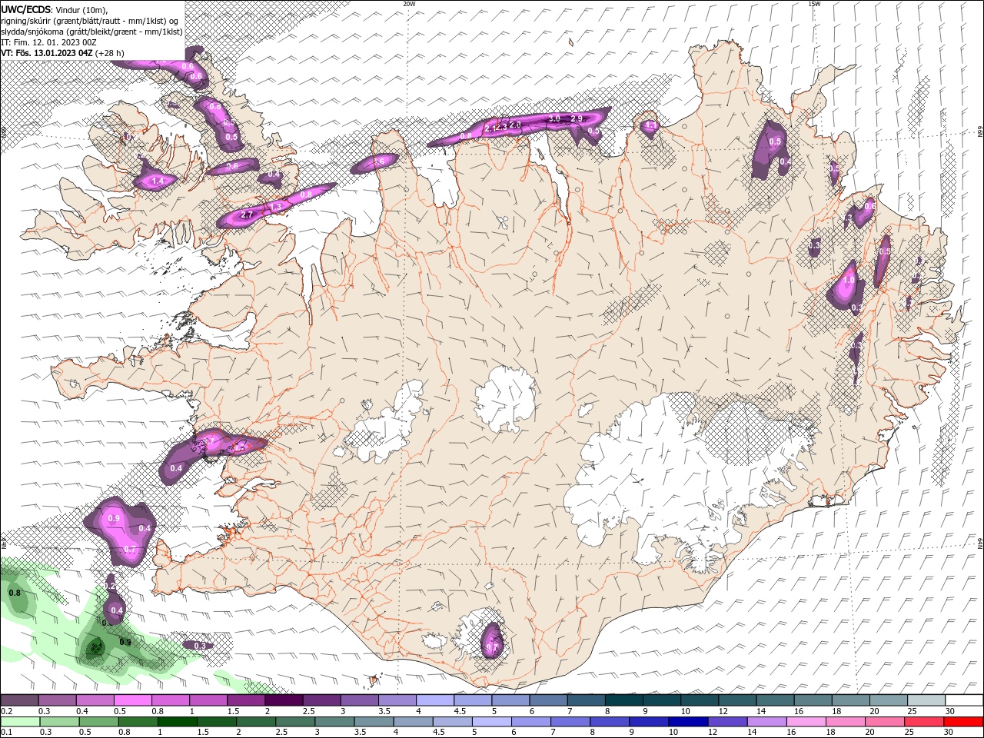Click the 15W longitude label
Viewport: 984px width, 738px height.
(814, 4)
